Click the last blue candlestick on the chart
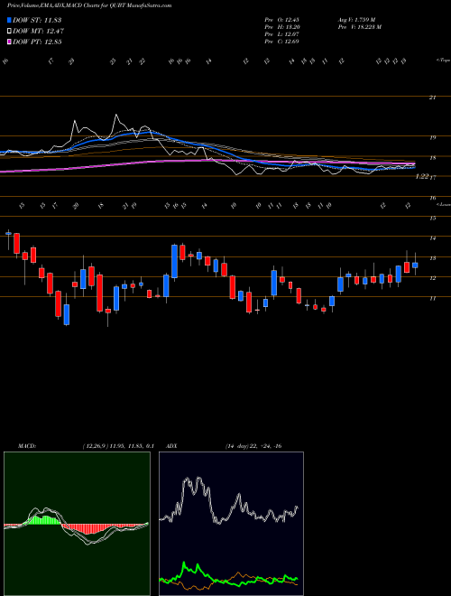Screen dimensions: 451x596 [415, 265]
